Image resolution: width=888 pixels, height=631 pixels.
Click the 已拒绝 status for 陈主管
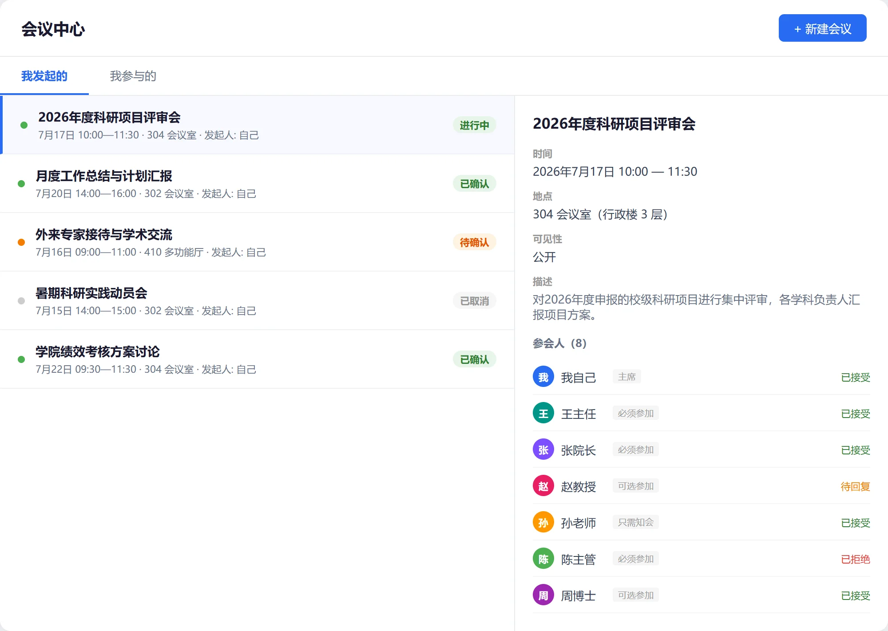(855, 560)
